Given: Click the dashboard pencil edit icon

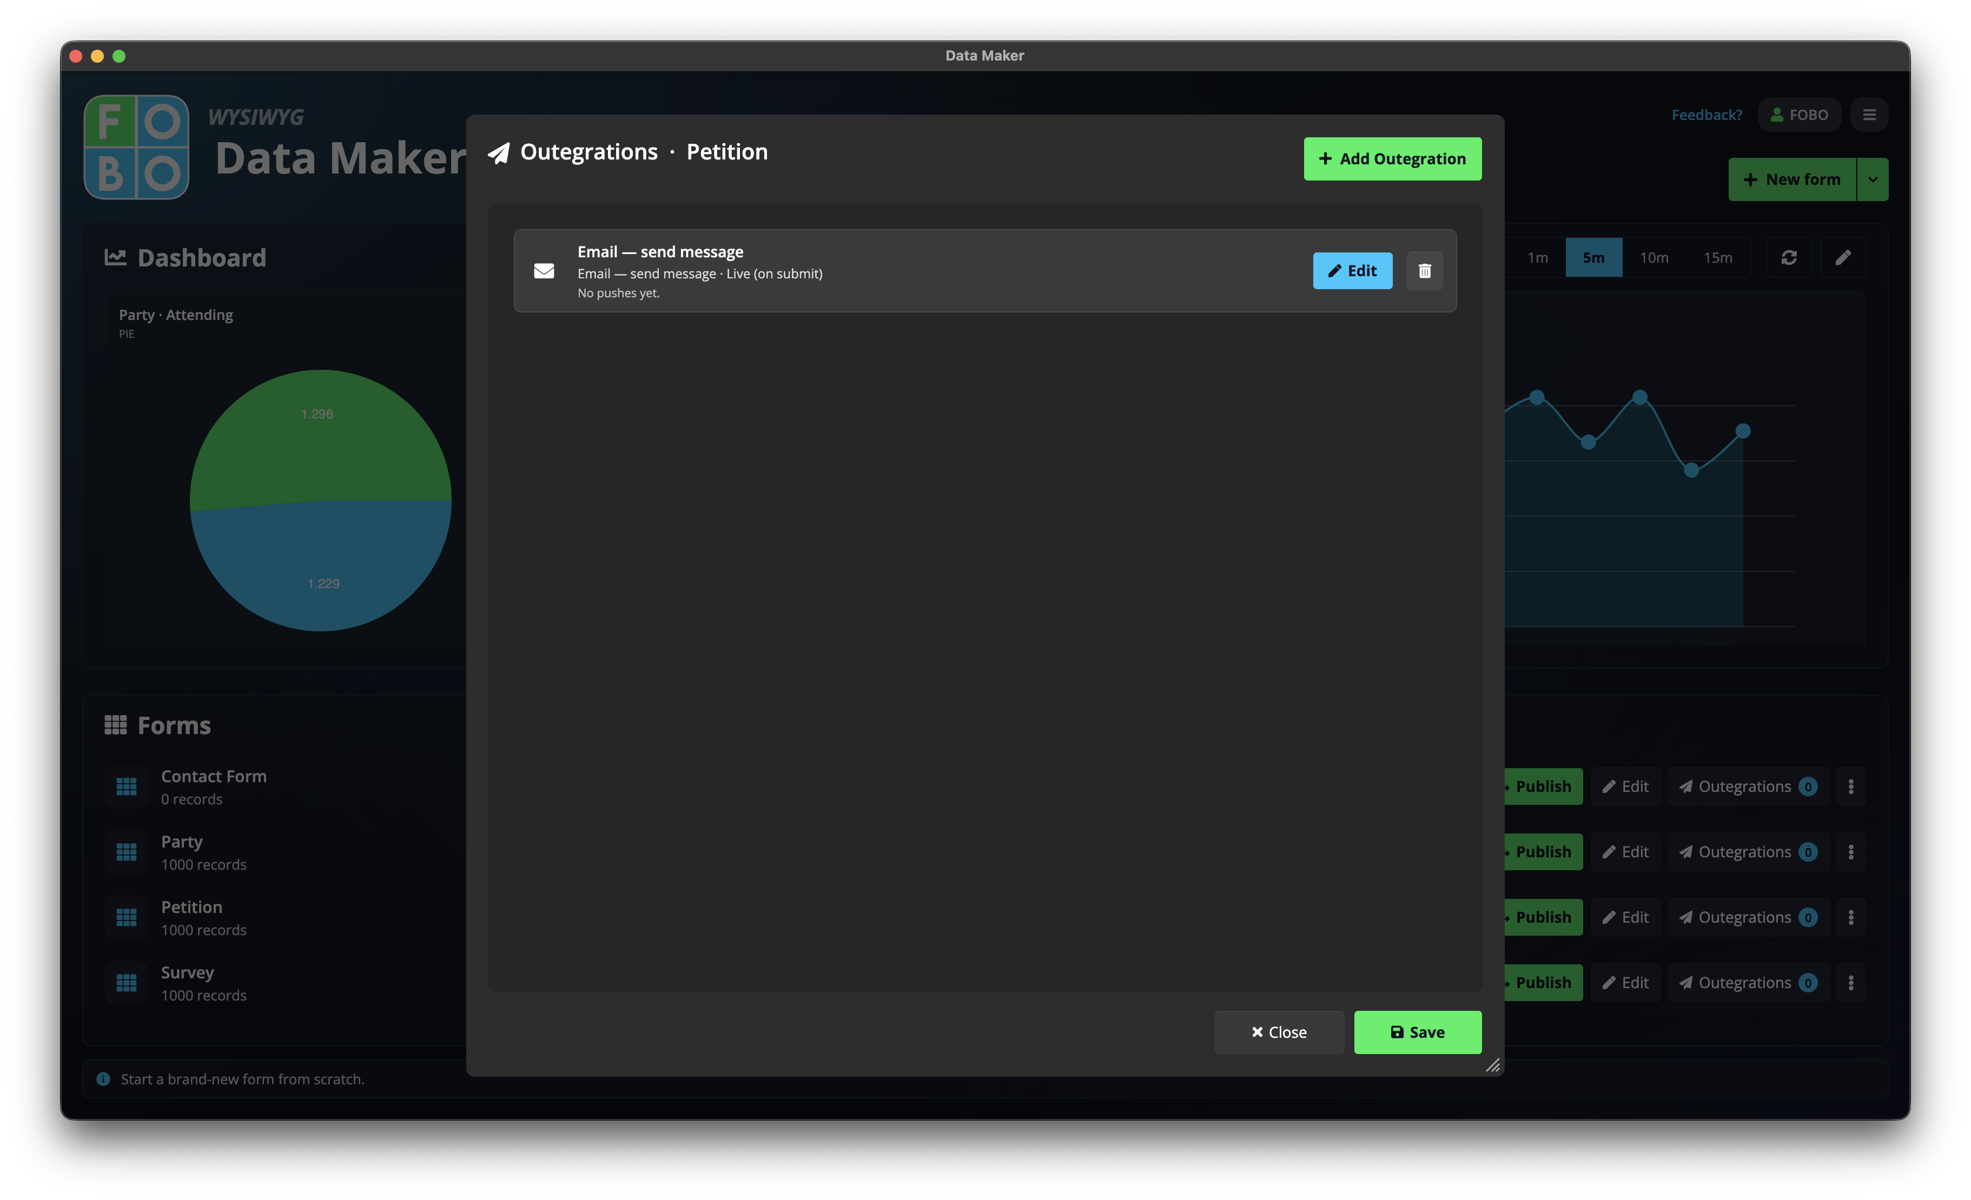Looking at the screenshot, I should (x=1843, y=257).
